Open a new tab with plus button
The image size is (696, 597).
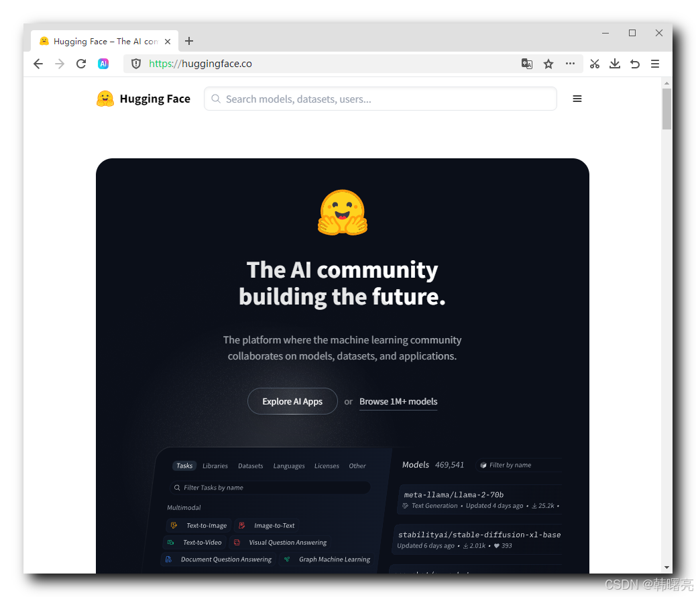pyautogui.click(x=189, y=41)
